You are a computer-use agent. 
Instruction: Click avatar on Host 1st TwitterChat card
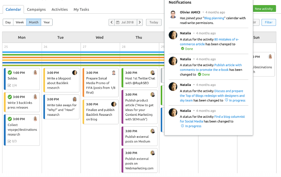(x=153, y=73)
